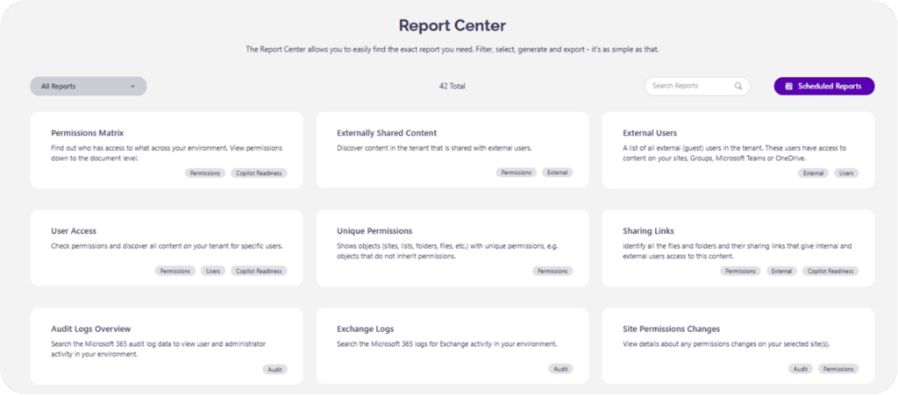Click Permissions tag on Sharing Links card
This screenshot has height=395, width=898.
point(741,271)
